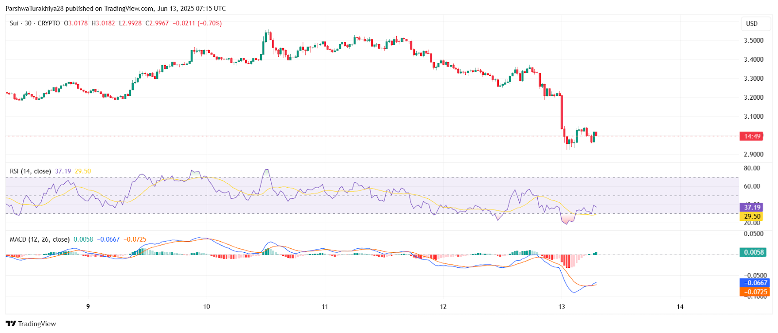Click the date label 10 on time axis

click(x=207, y=306)
